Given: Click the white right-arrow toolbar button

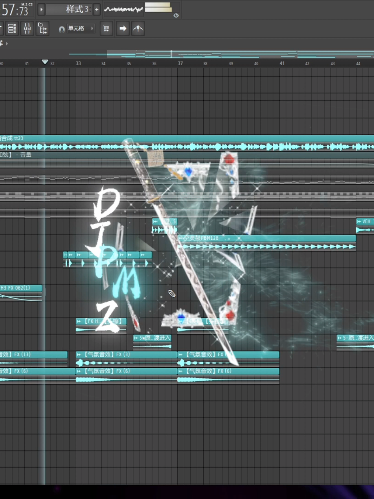Looking at the screenshot, I should point(123,29).
